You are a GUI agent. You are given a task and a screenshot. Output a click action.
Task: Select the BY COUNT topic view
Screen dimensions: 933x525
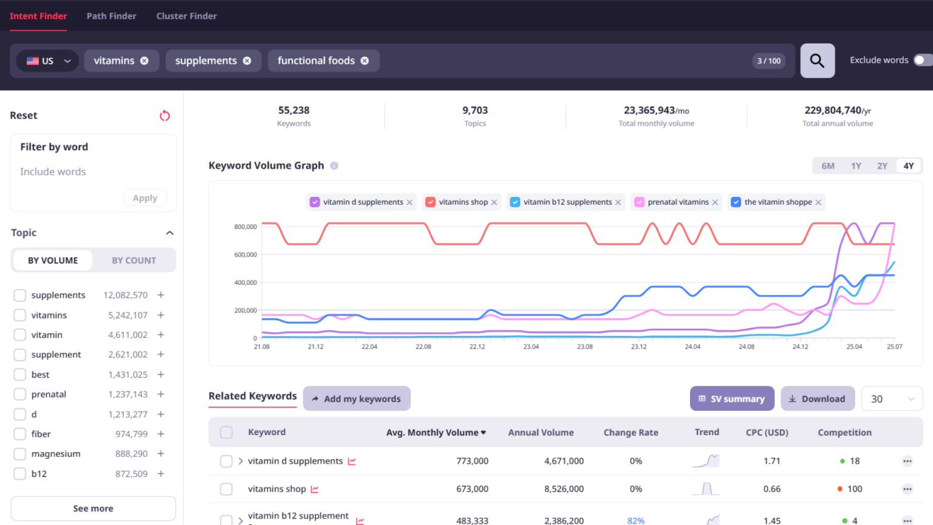coord(134,260)
